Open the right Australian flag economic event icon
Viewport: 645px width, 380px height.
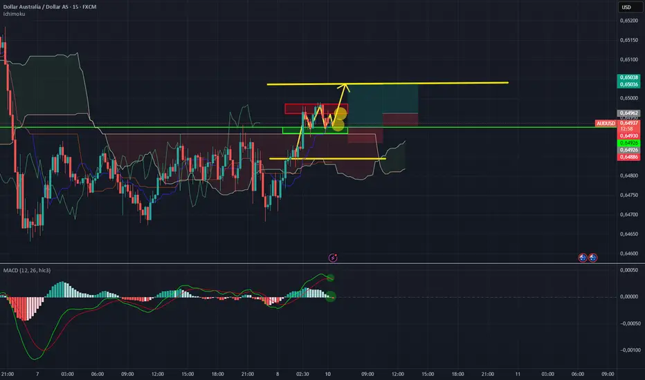coord(593,258)
